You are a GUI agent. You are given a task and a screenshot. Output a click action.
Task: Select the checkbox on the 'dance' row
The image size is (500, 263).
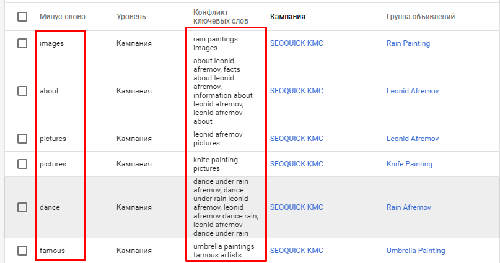[22, 207]
